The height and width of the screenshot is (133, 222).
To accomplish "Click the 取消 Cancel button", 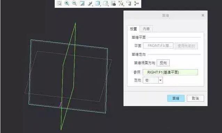I will (x=196, y=98).
